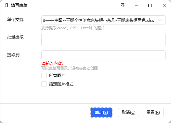Viewport: 171px width, 123px height.
Task: Click the 提取到 label
Action: pos(13,55)
